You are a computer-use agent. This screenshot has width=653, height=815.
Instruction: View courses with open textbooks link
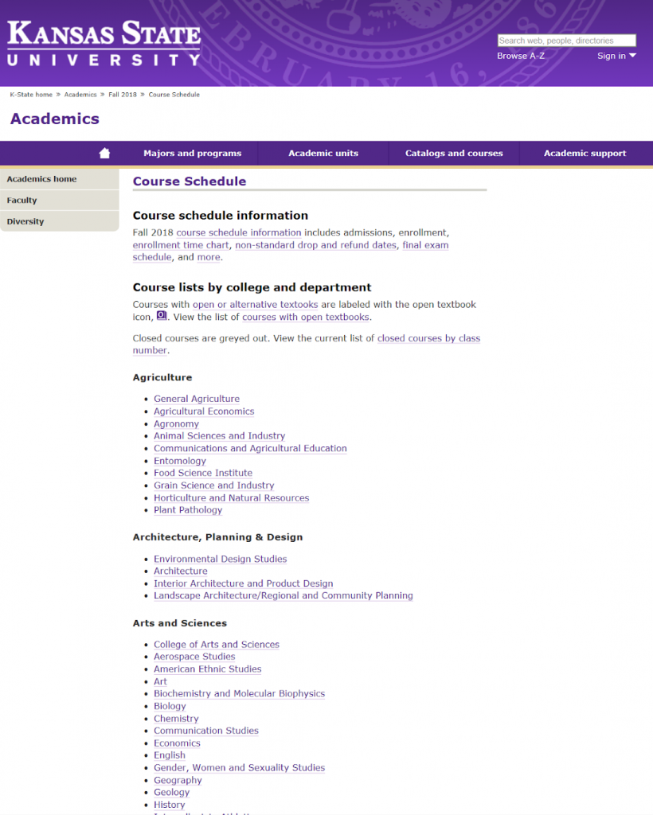[x=306, y=317]
